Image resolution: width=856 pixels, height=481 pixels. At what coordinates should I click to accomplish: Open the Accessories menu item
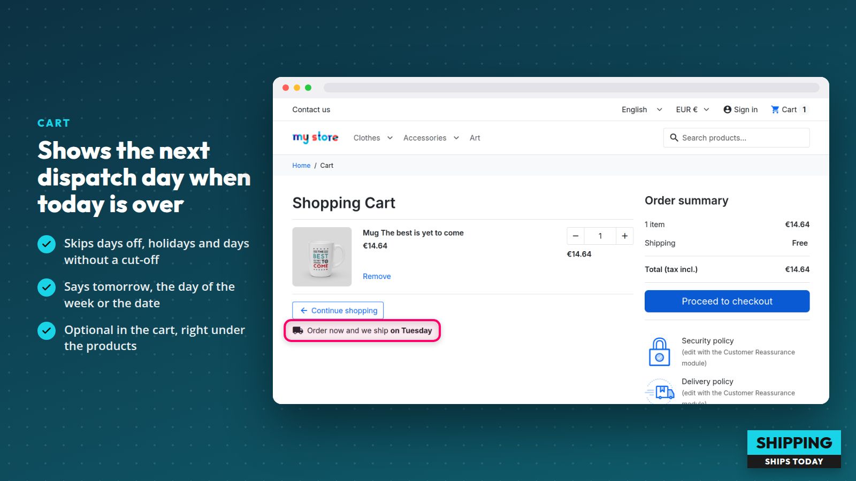coord(425,138)
